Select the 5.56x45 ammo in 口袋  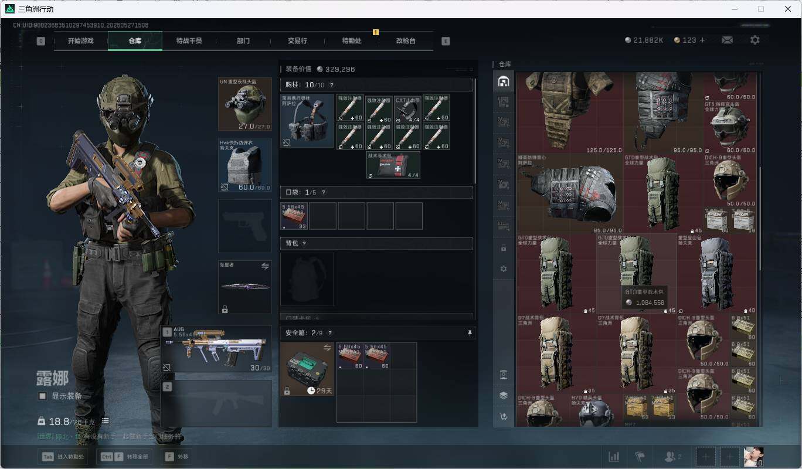[x=294, y=216]
